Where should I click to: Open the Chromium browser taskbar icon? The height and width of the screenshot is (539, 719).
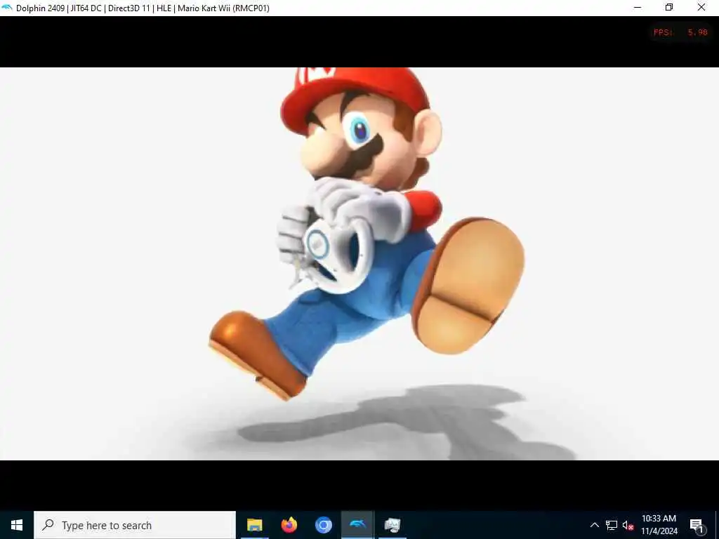[x=323, y=525]
